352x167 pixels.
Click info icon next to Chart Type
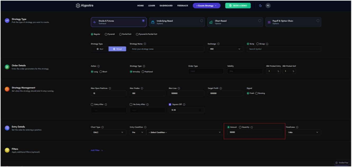coord(103,127)
